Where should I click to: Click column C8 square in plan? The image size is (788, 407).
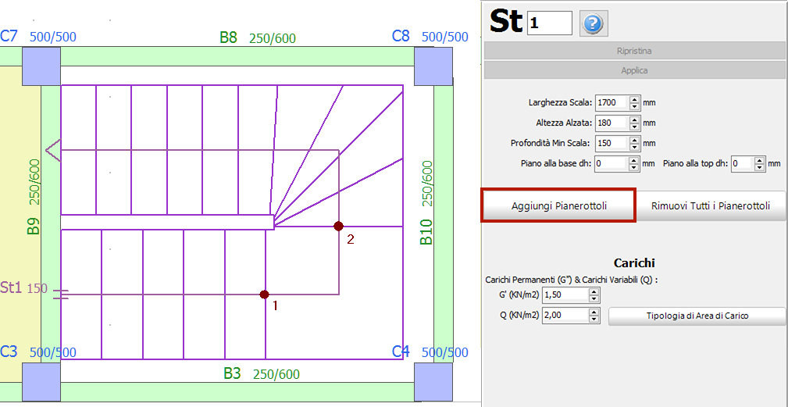tap(433, 66)
